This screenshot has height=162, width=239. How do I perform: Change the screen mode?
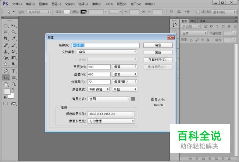pos(13,103)
